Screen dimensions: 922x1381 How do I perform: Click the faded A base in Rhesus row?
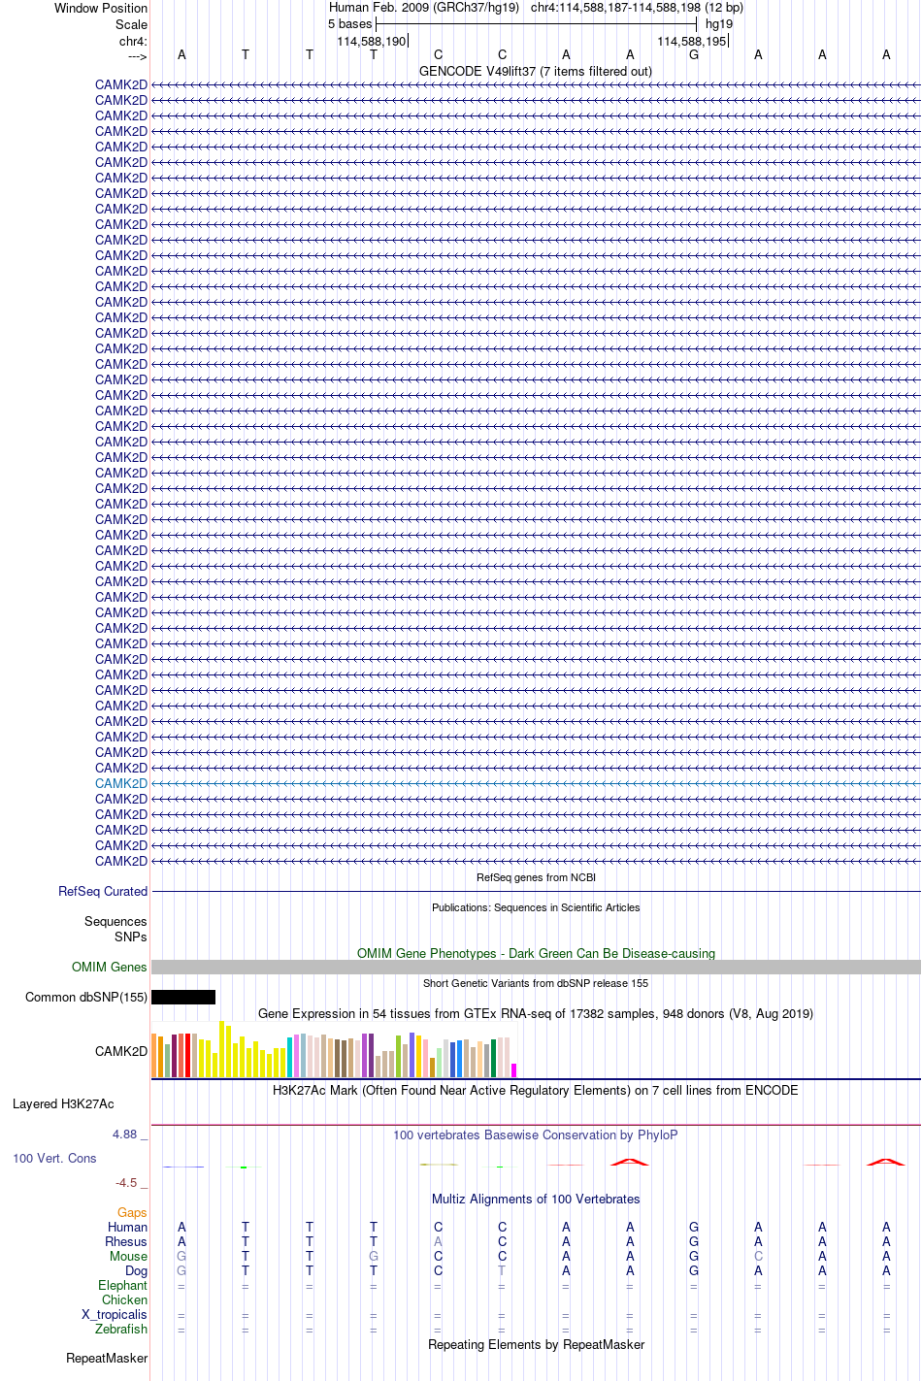[x=438, y=1242]
